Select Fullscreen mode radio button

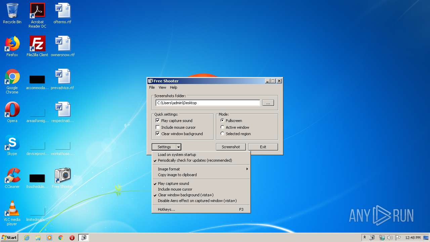231,121
